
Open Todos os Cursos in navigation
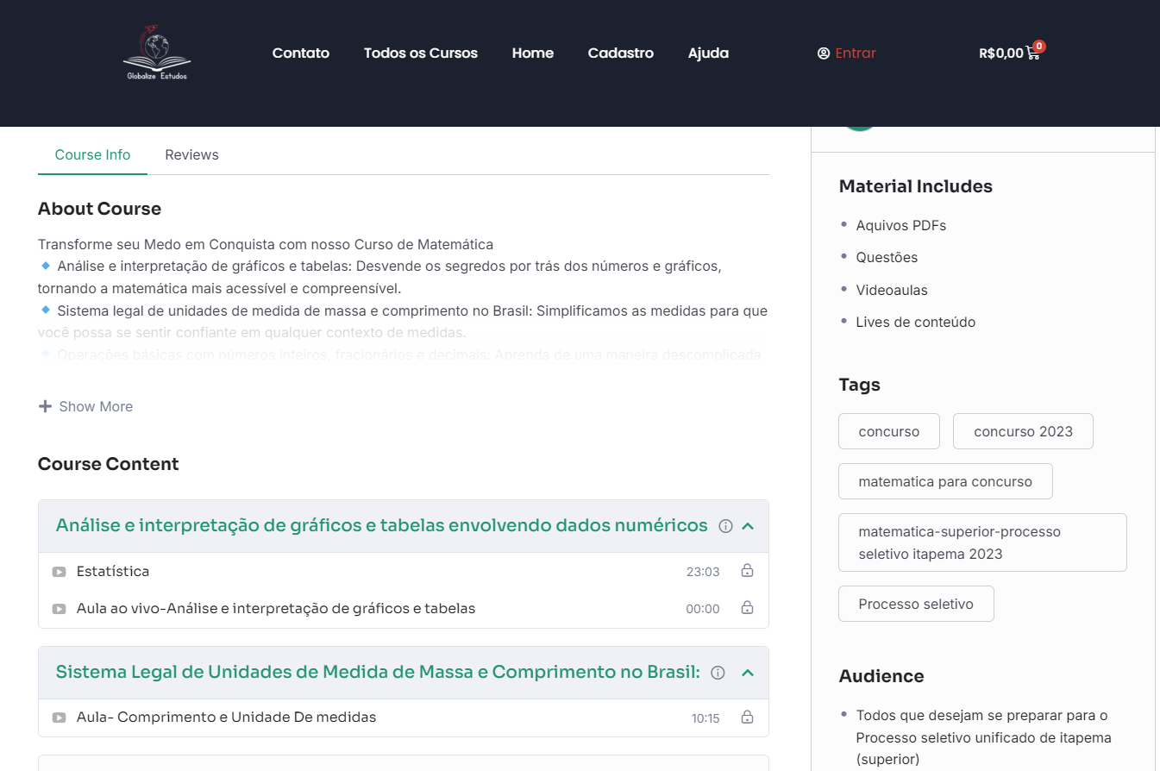click(421, 53)
